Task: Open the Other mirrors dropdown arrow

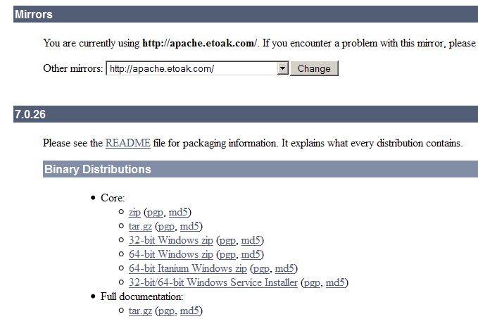Action: pos(282,68)
